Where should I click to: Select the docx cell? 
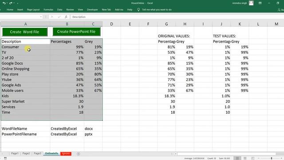tap(93, 128)
